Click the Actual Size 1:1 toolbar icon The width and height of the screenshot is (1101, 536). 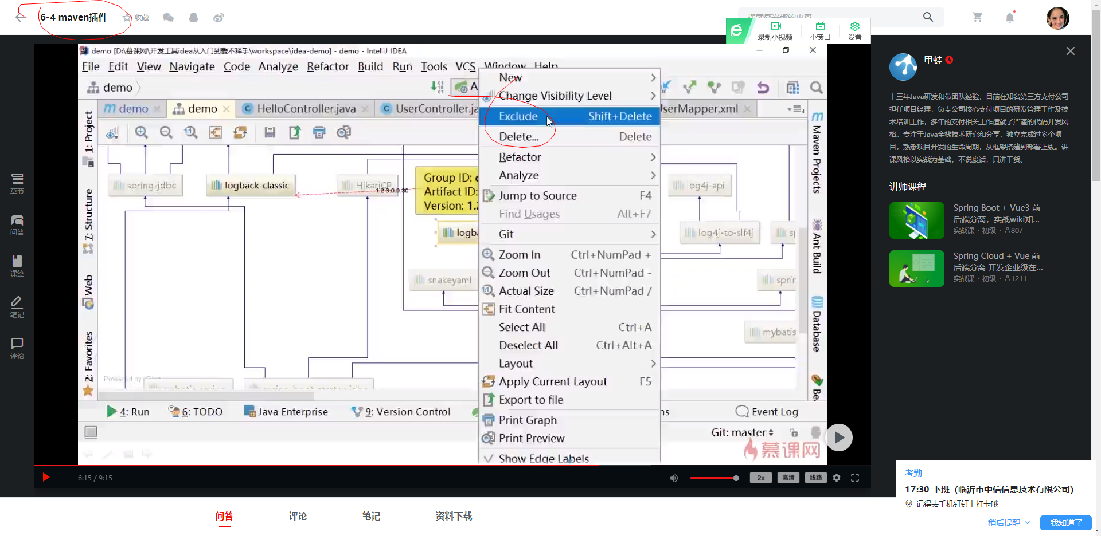point(191,132)
